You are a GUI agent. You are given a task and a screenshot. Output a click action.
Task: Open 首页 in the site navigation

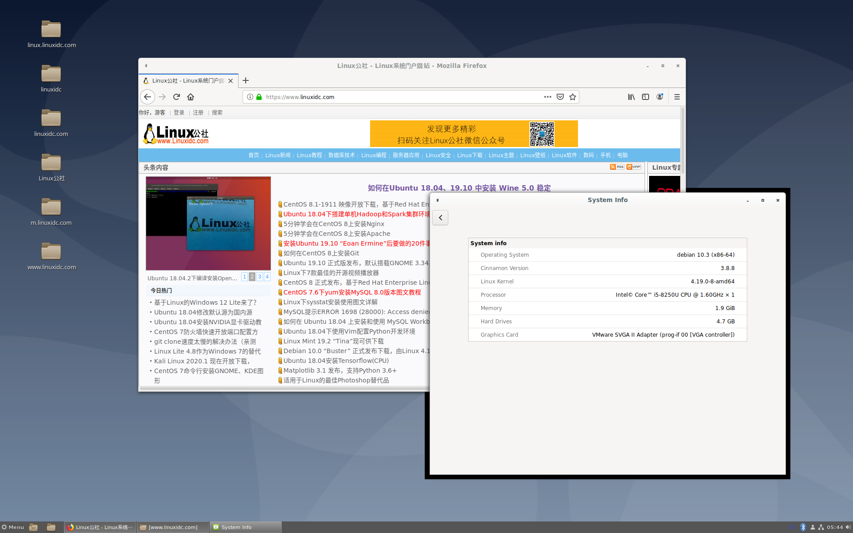coord(254,155)
